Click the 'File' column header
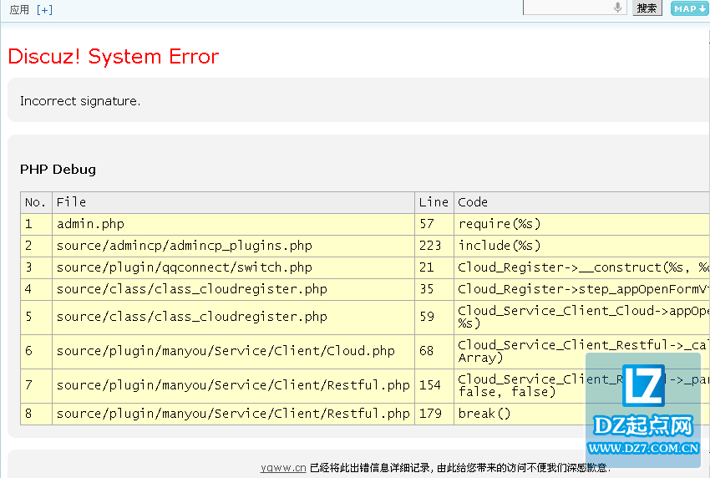The width and height of the screenshot is (710, 478). tap(233, 202)
